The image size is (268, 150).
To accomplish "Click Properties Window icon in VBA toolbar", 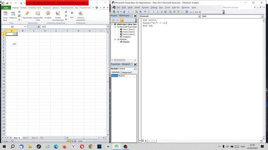I will pyautogui.click(x=174, y=12).
